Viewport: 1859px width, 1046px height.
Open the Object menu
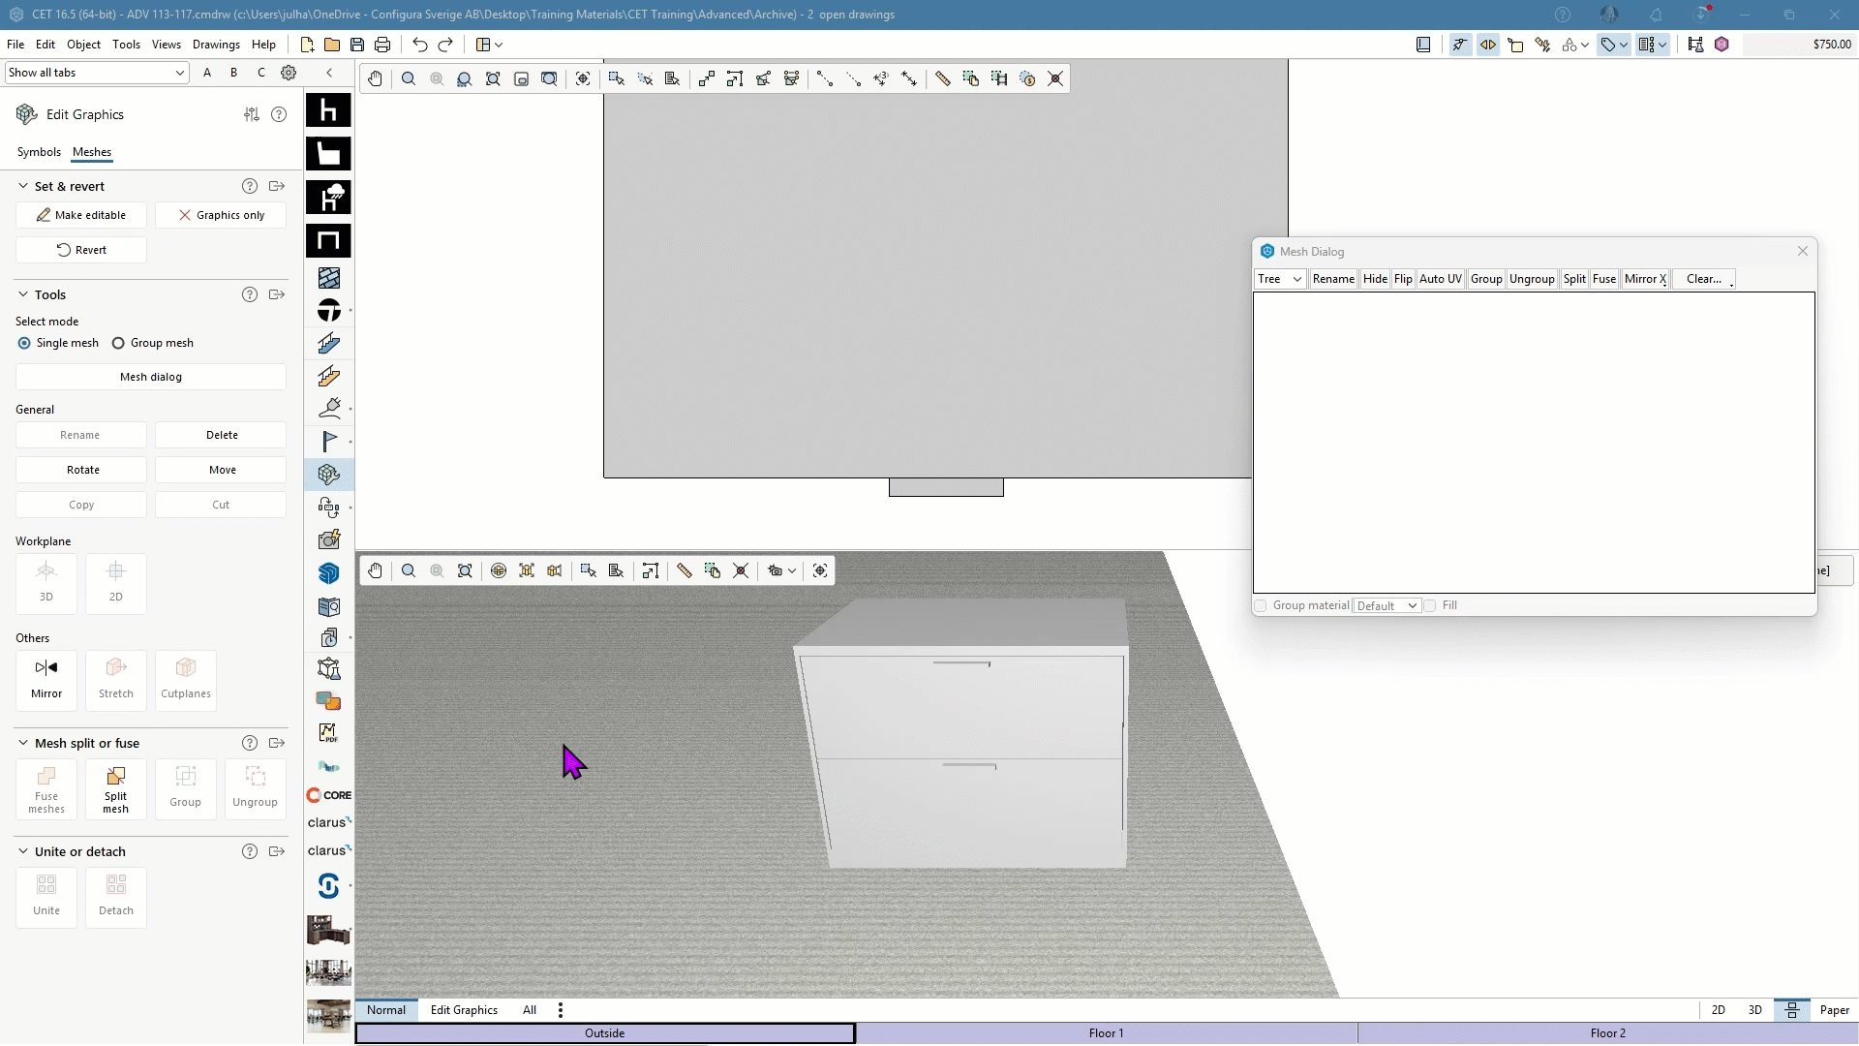click(x=83, y=45)
